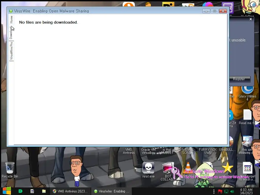Switch to the Home tab in VirusWire
Screen dimensions: 260x195
(11, 20)
